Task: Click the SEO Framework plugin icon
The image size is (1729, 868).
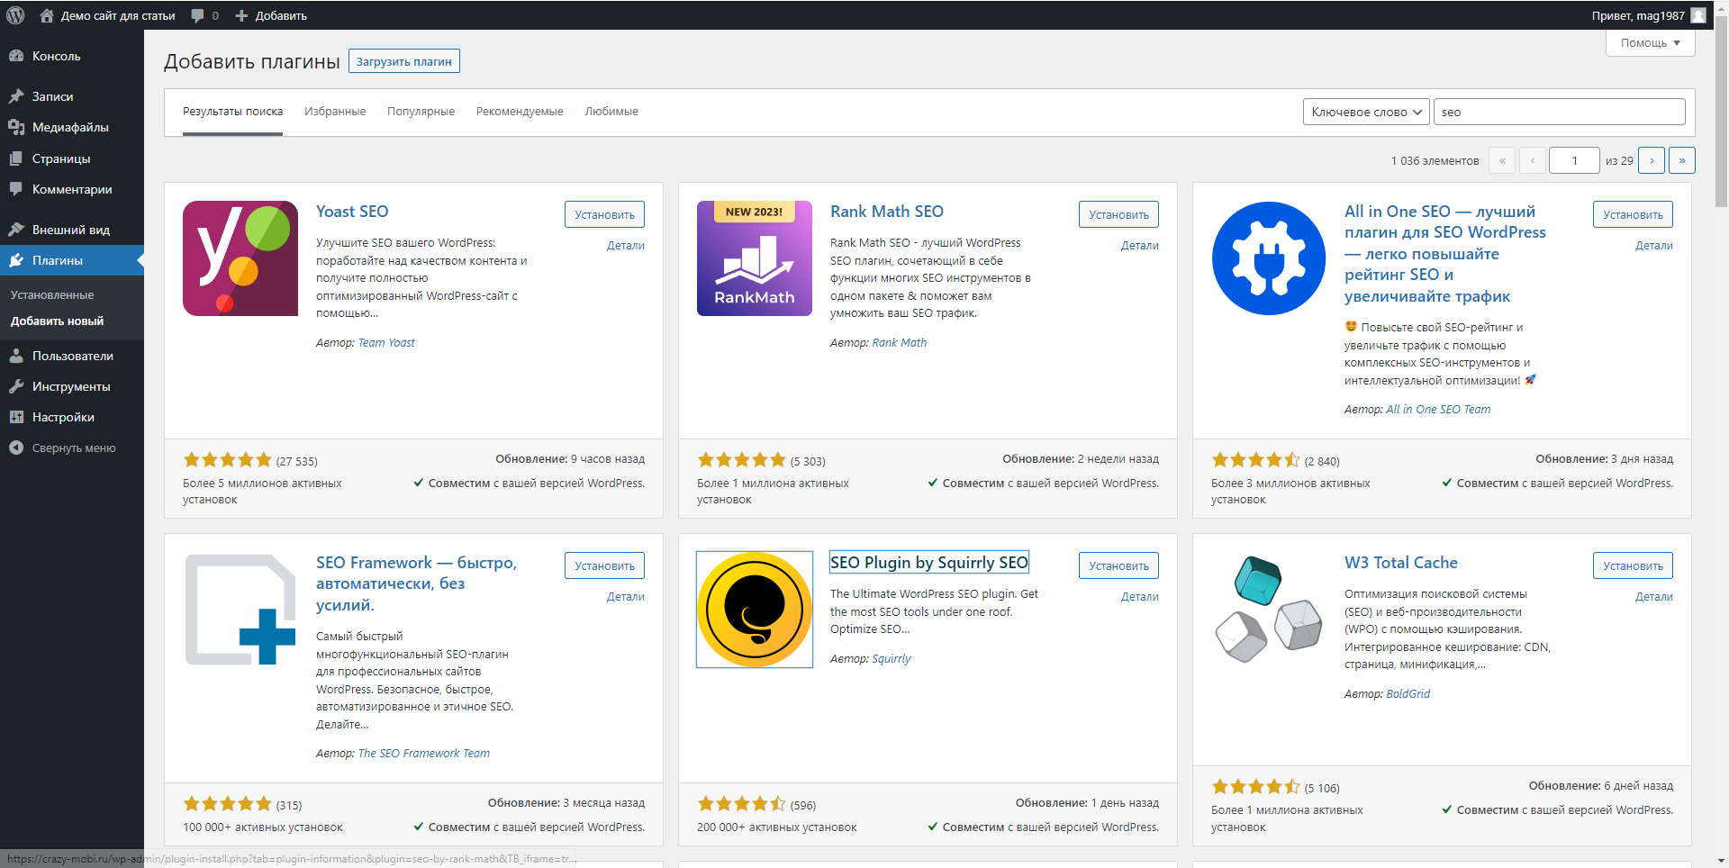Action: 240,610
